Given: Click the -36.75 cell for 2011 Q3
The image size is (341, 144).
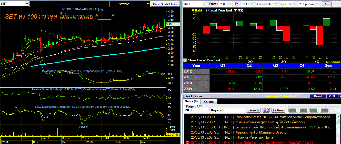Looking at the screenshot, I should pyautogui.click(x=275, y=77).
